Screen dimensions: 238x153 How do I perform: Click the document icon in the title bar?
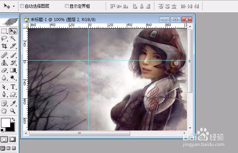[x=27, y=19]
